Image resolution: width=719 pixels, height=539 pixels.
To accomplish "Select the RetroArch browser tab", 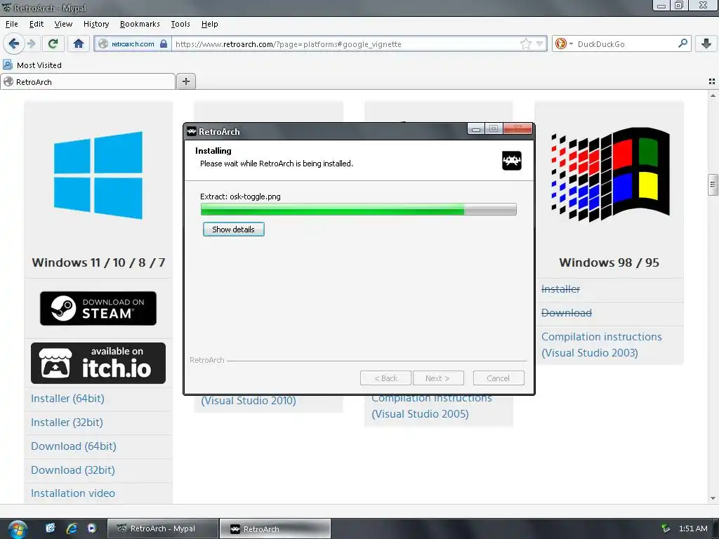I will (88, 82).
